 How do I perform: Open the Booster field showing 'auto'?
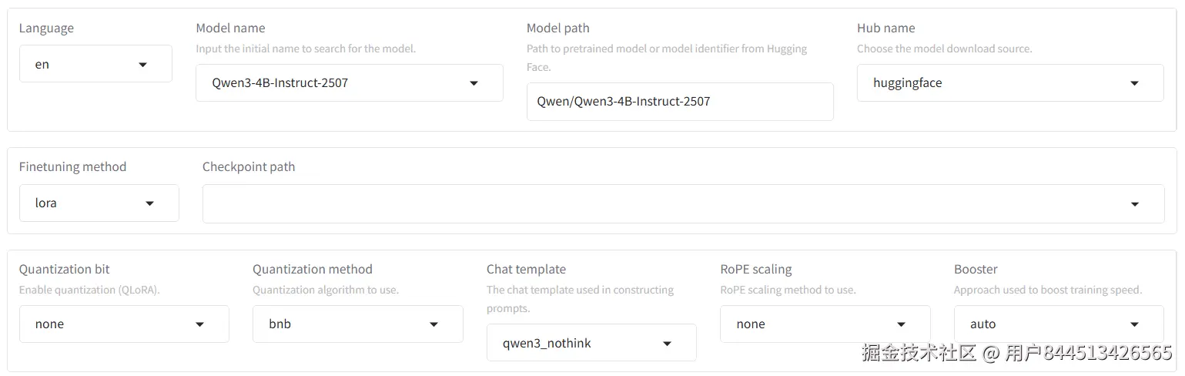coord(1039,324)
